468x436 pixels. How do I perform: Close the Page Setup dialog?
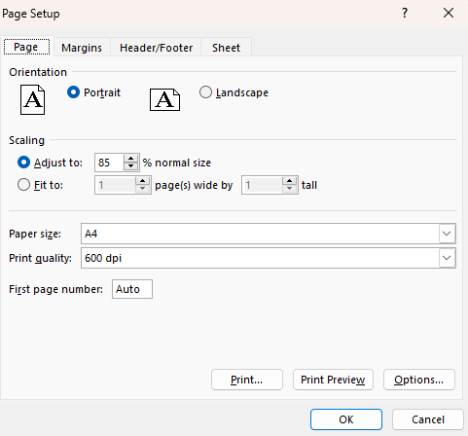pyautogui.click(x=449, y=14)
